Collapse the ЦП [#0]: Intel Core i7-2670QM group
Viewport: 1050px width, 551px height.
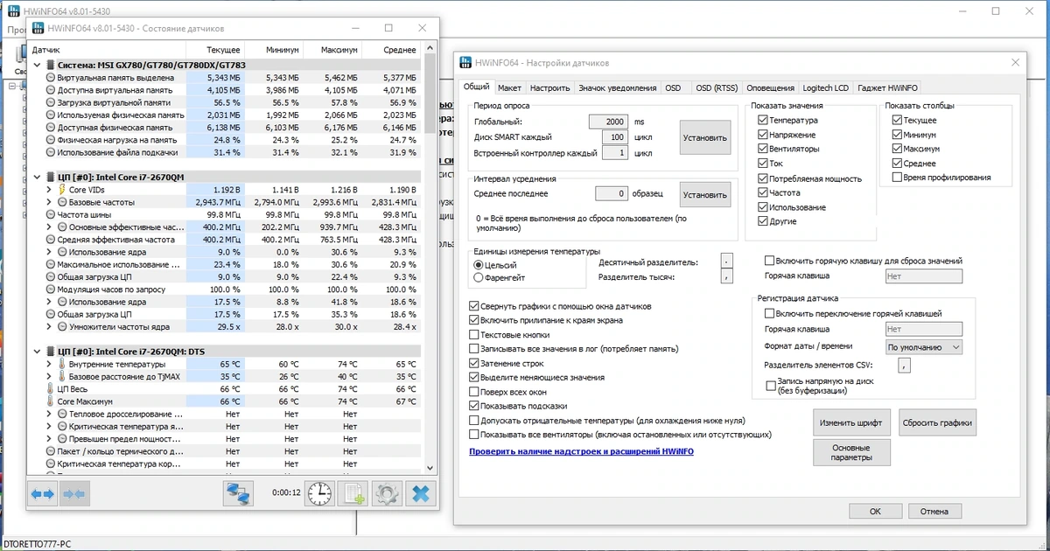[37, 177]
